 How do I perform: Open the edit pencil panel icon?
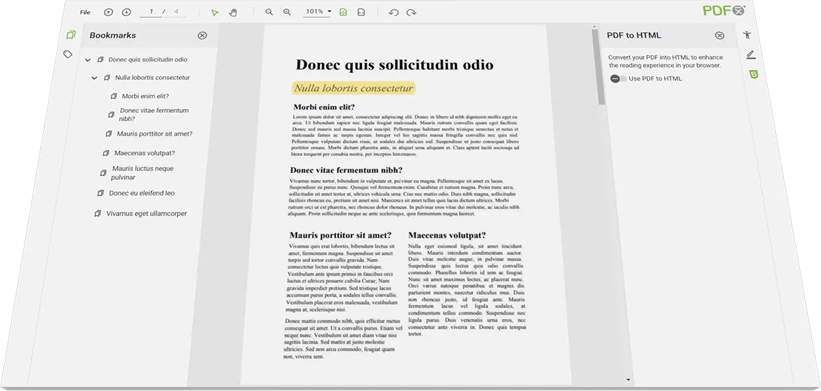(x=751, y=55)
